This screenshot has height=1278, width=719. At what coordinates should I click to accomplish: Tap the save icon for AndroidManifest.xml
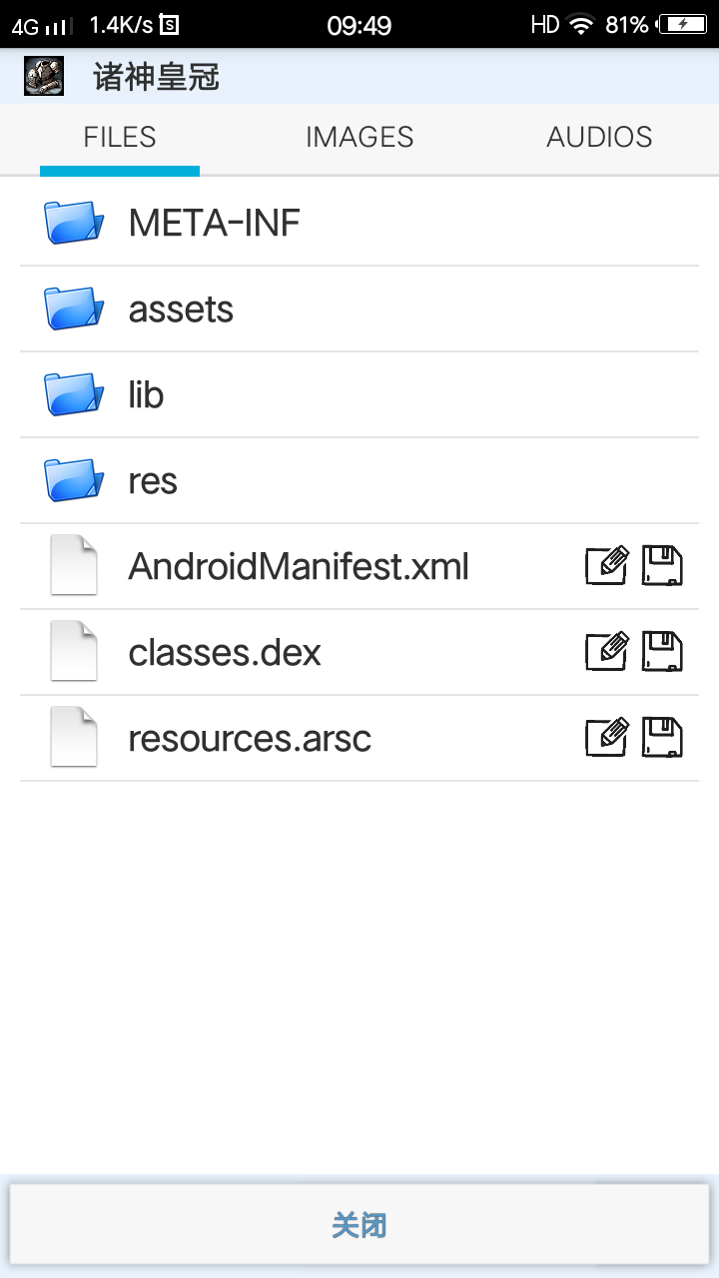[661, 566]
